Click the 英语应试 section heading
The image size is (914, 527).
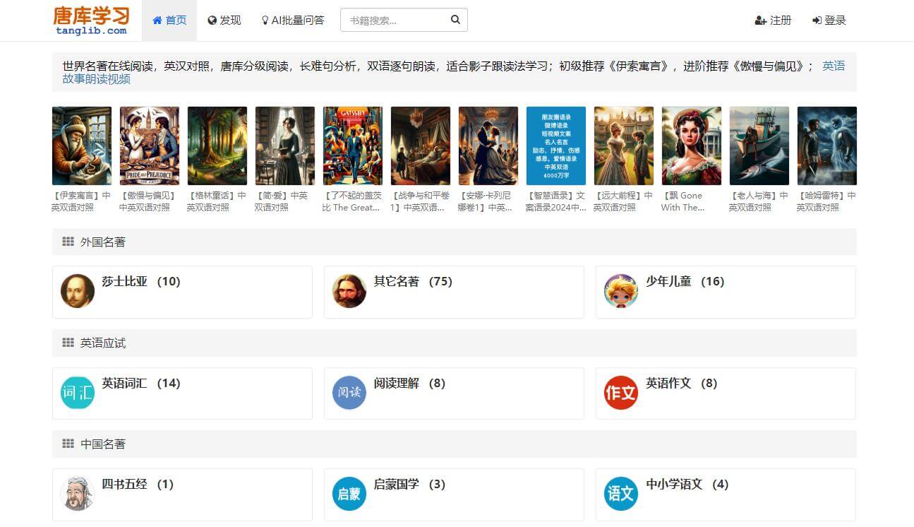point(103,343)
